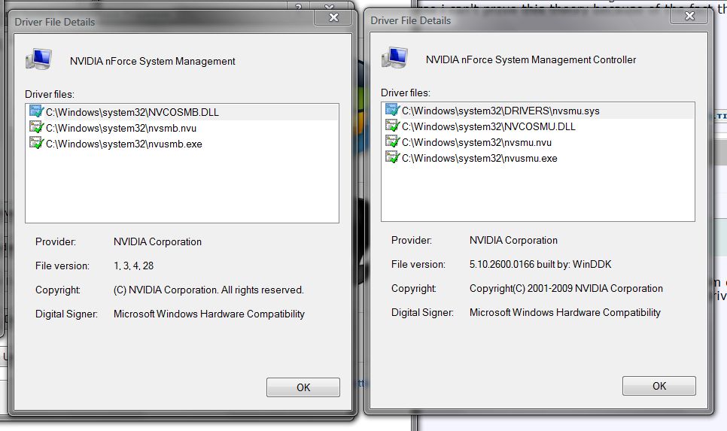Click left dialog's Microsoft Windows Hardware Compatibility signer

coord(209,314)
